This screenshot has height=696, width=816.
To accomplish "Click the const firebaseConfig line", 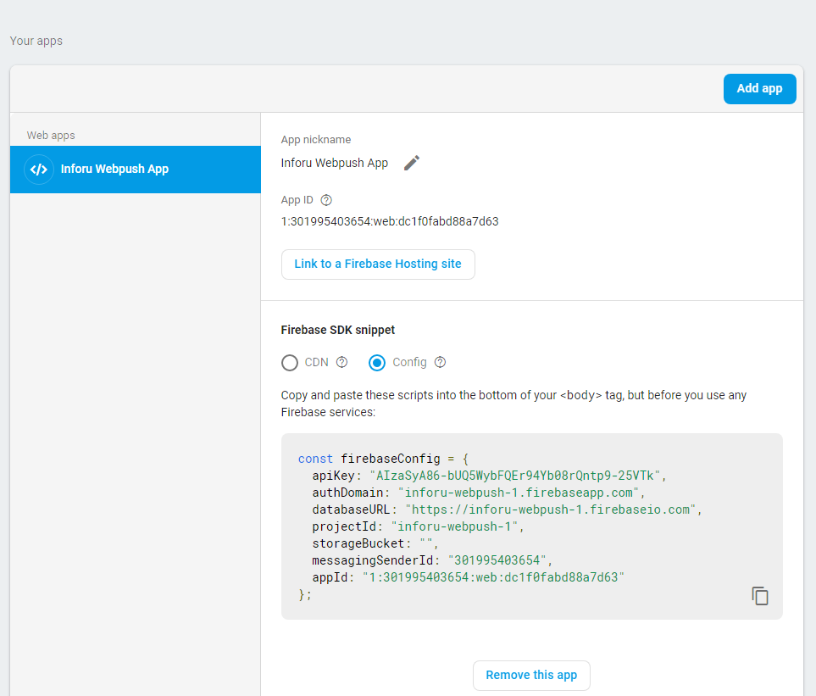I will click(x=384, y=459).
